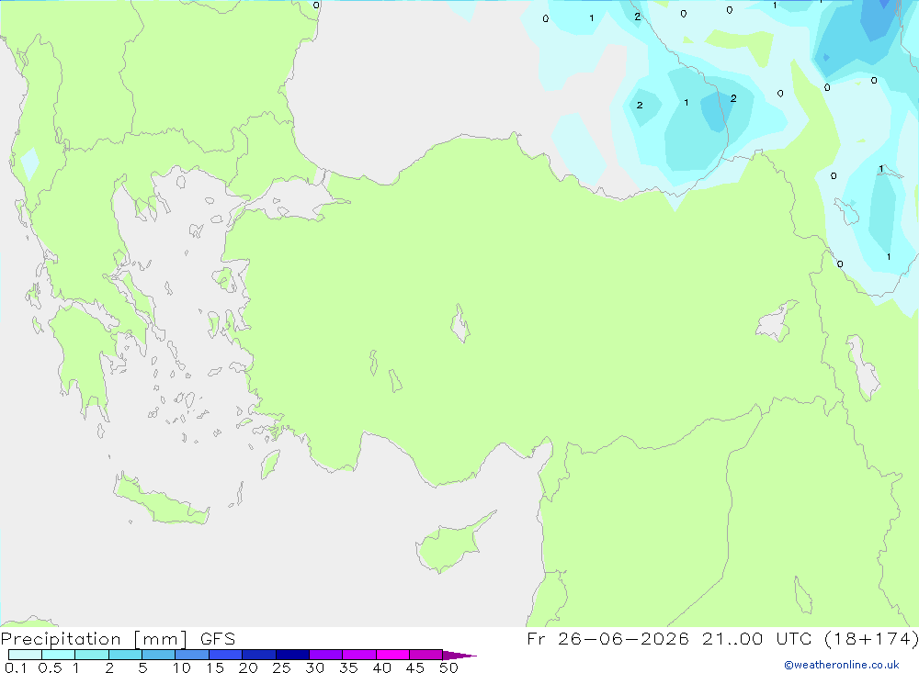Select the 'GFS' model label

(218, 639)
